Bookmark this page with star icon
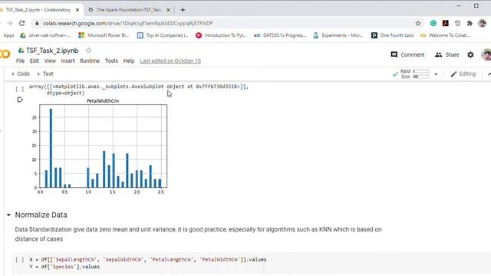Image resolution: width=491 pixels, height=276 pixels. tap(418, 23)
